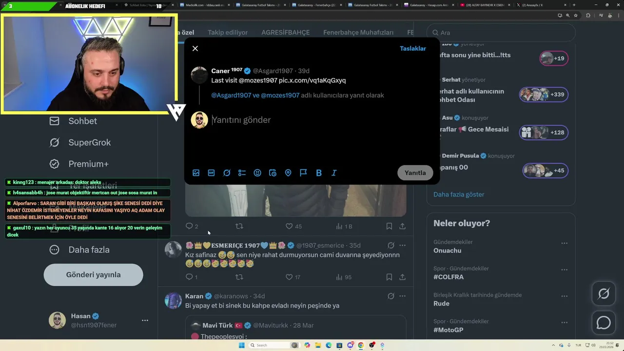Open floating Grok button

tap(604, 294)
